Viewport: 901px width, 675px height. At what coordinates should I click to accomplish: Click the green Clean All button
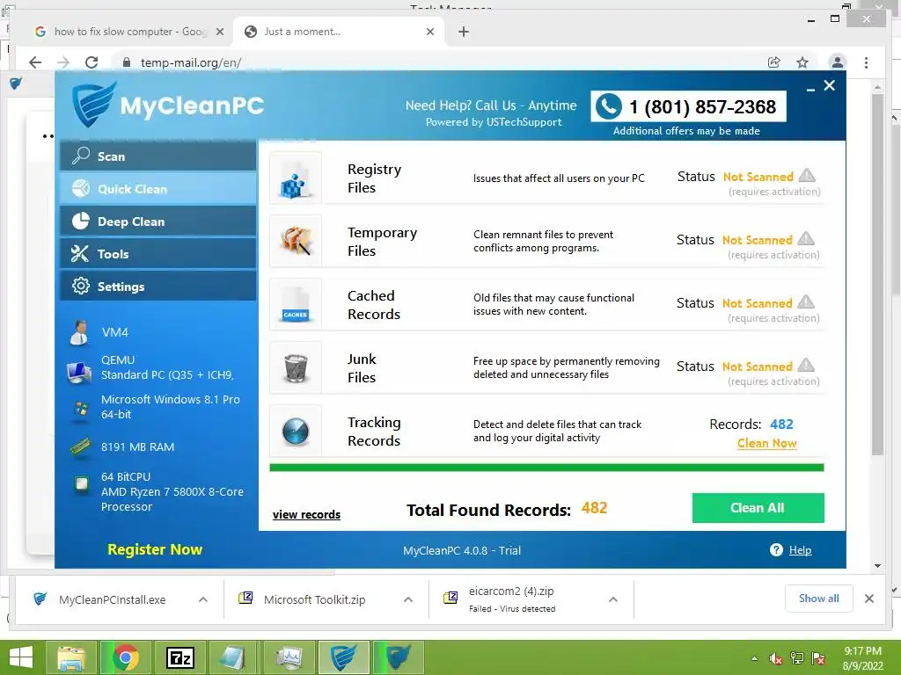pos(758,508)
